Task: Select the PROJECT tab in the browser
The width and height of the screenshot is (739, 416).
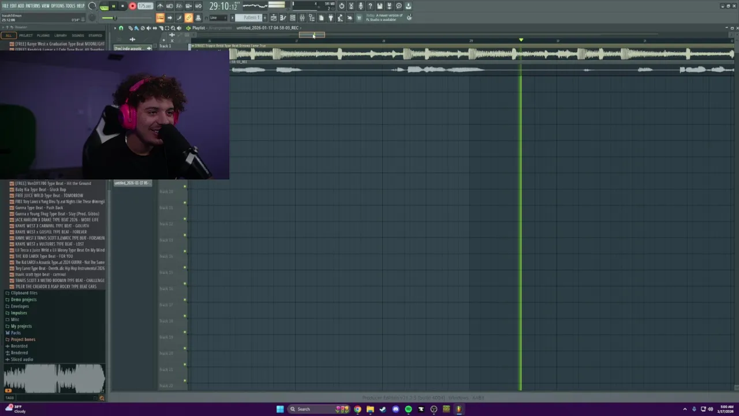Action: [x=25, y=35]
